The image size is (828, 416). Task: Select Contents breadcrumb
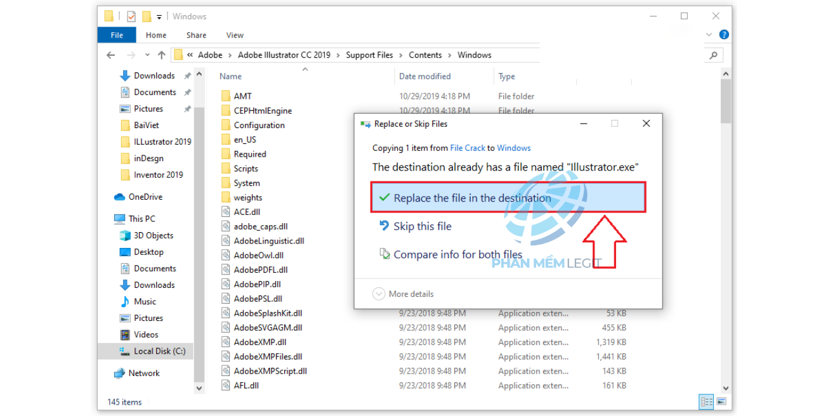(425, 55)
